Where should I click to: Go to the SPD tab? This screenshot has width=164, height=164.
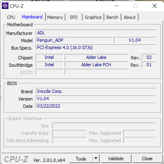tap(74, 17)
